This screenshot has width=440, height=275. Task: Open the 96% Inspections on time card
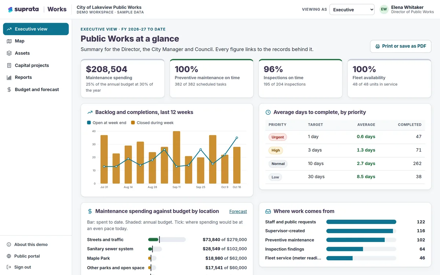(300, 78)
